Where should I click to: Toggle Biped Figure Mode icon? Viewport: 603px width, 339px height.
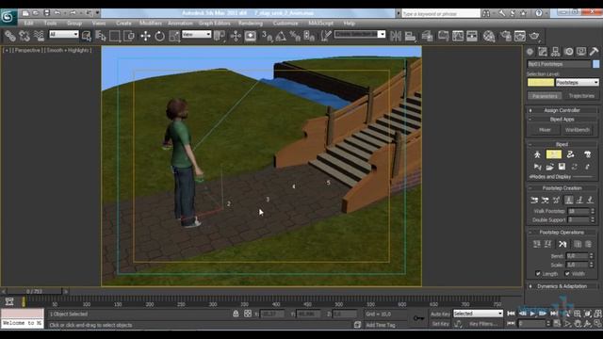(x=537, y=154)
